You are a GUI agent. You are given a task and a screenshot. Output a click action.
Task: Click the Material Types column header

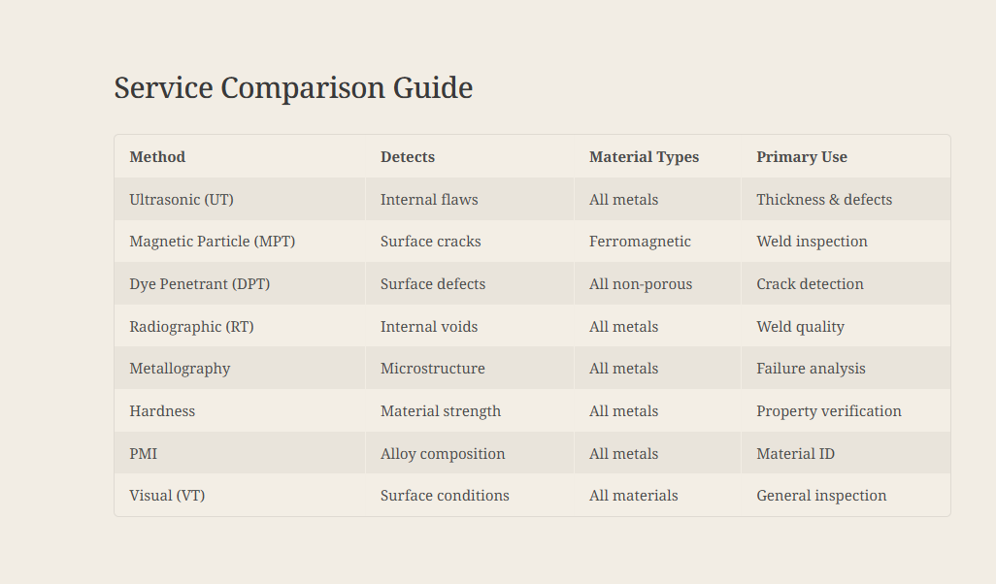pyautogui.click(x=644, y=157)
